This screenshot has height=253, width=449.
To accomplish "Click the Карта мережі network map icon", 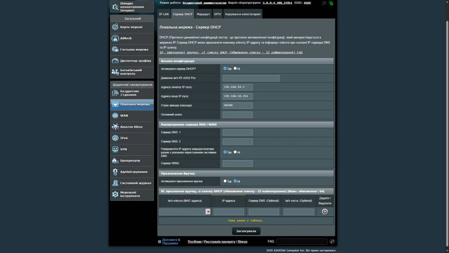I will [115, 27].
